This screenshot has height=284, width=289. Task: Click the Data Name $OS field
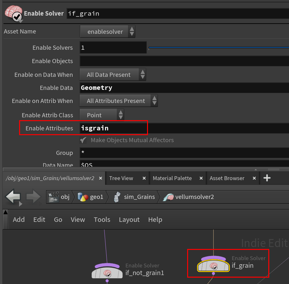click(x=184, y=164)
